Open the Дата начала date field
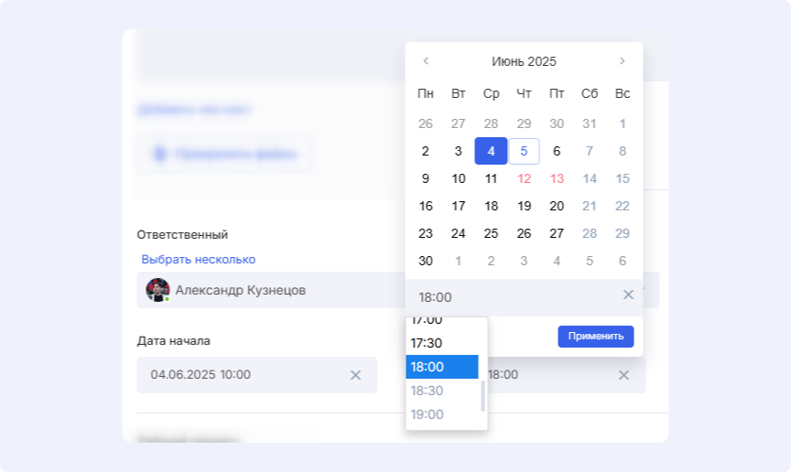 point(243,375)
